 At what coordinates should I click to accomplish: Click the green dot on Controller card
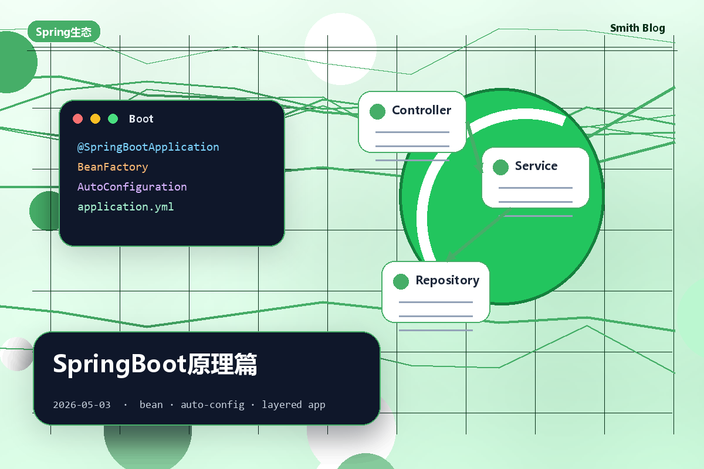[x=377, y=111]
